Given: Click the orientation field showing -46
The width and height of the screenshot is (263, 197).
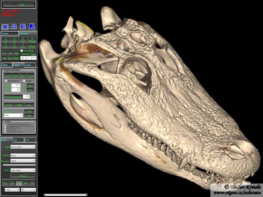Looking at the screenshot, I should 23,58.
